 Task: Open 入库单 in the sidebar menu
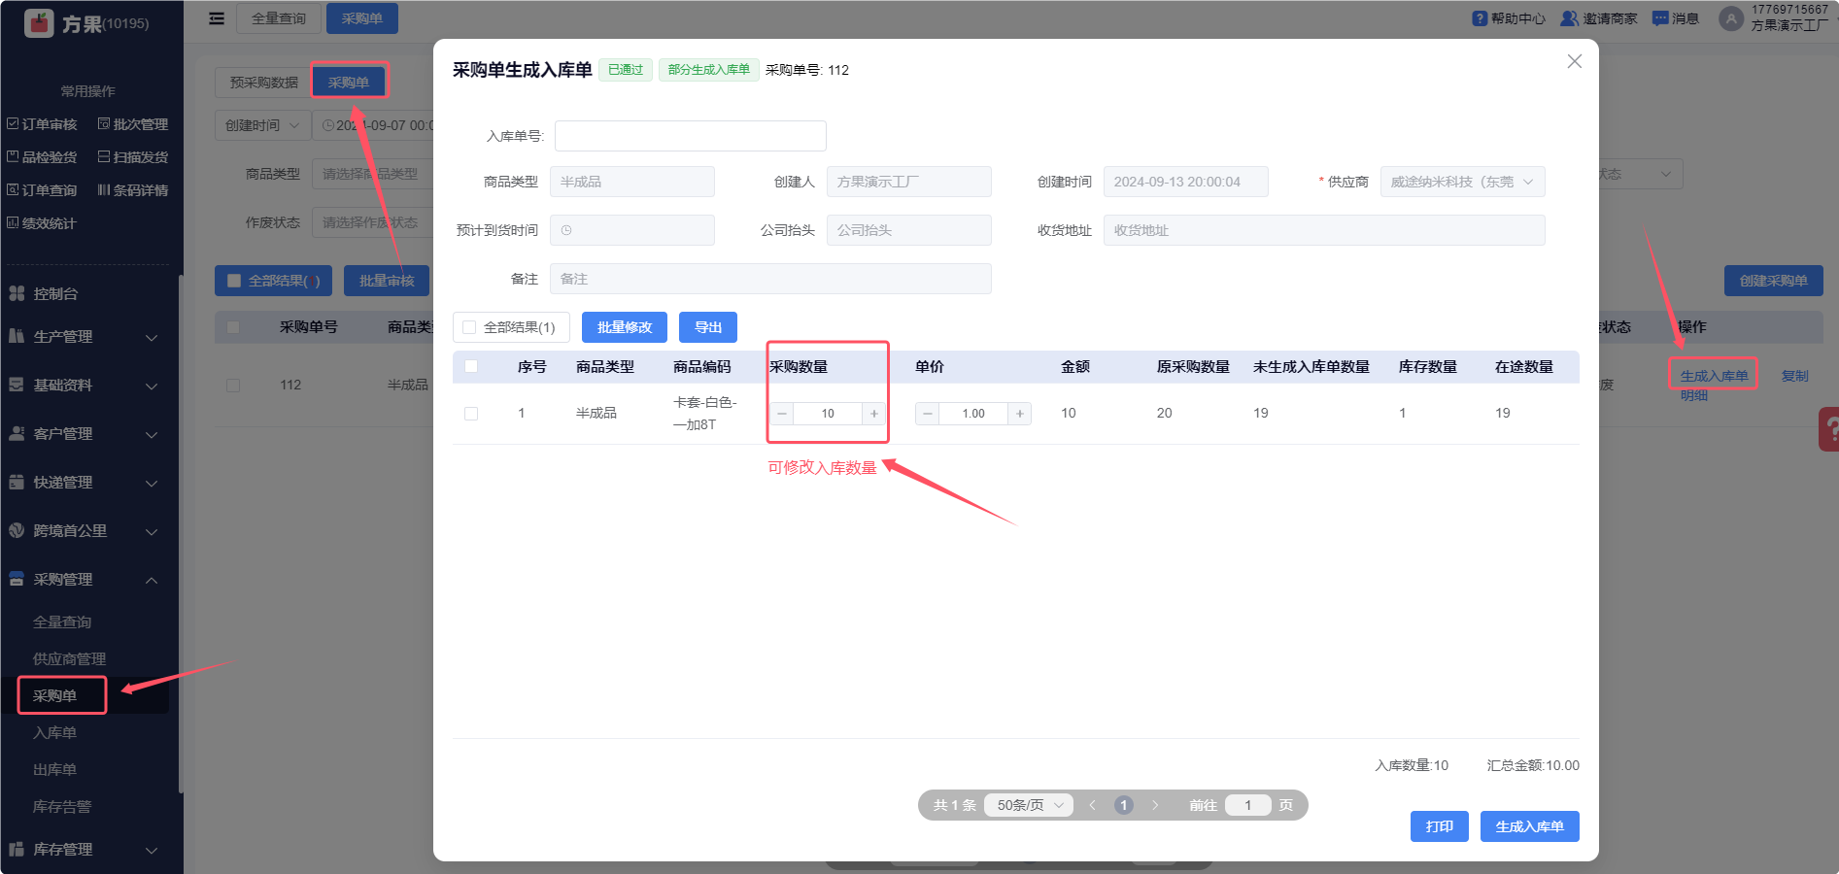(x=55, y=732)
